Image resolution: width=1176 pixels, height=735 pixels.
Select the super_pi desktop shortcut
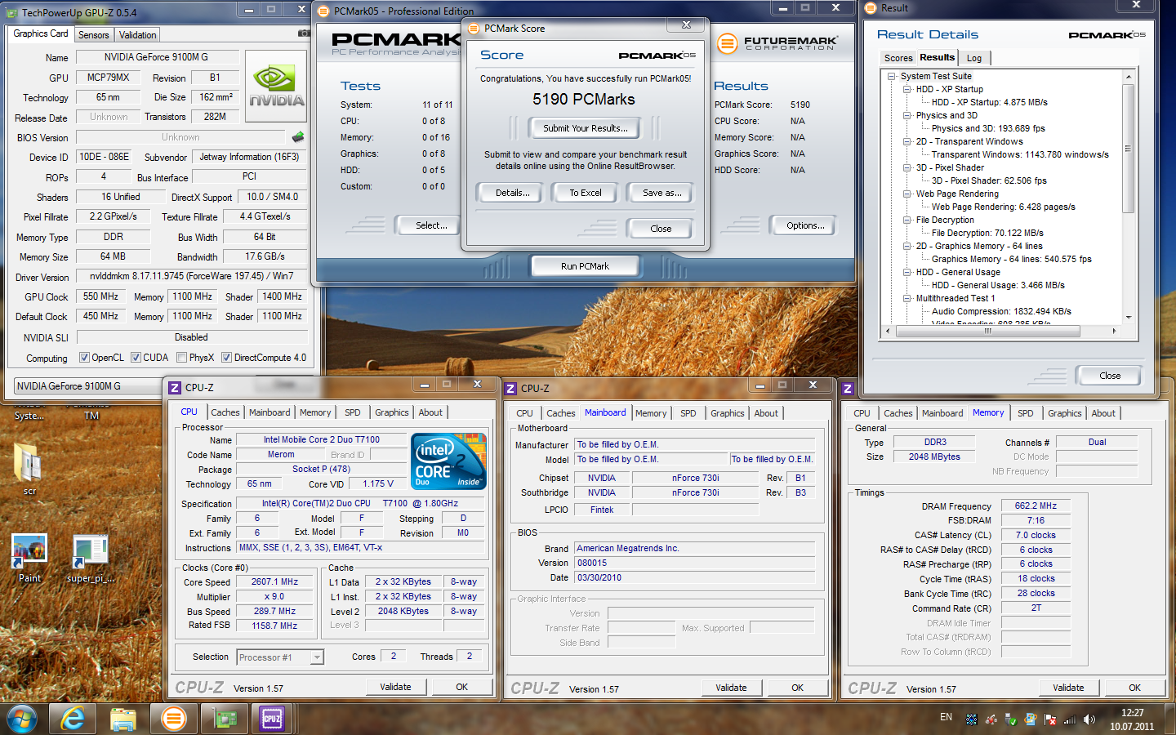point(91,559)
